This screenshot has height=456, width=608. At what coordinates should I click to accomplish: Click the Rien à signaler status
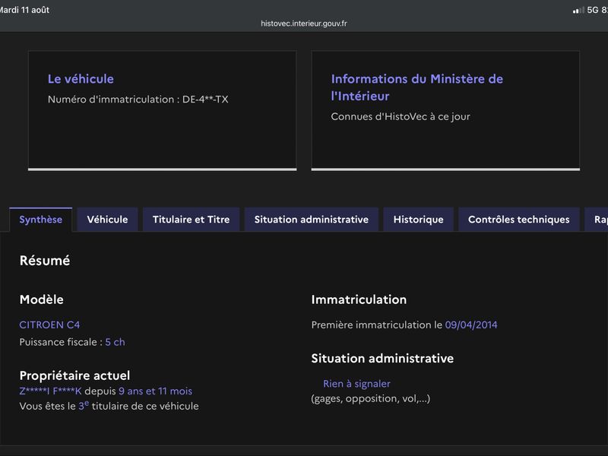pyautogui.click(x=356, y=384)
